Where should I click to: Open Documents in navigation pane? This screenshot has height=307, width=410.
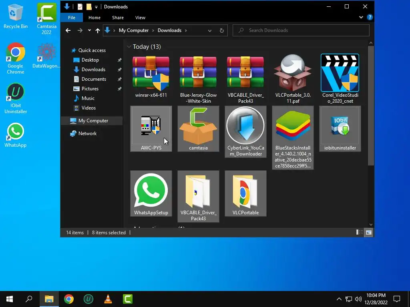pyautogui.click(x=94, y=79)
